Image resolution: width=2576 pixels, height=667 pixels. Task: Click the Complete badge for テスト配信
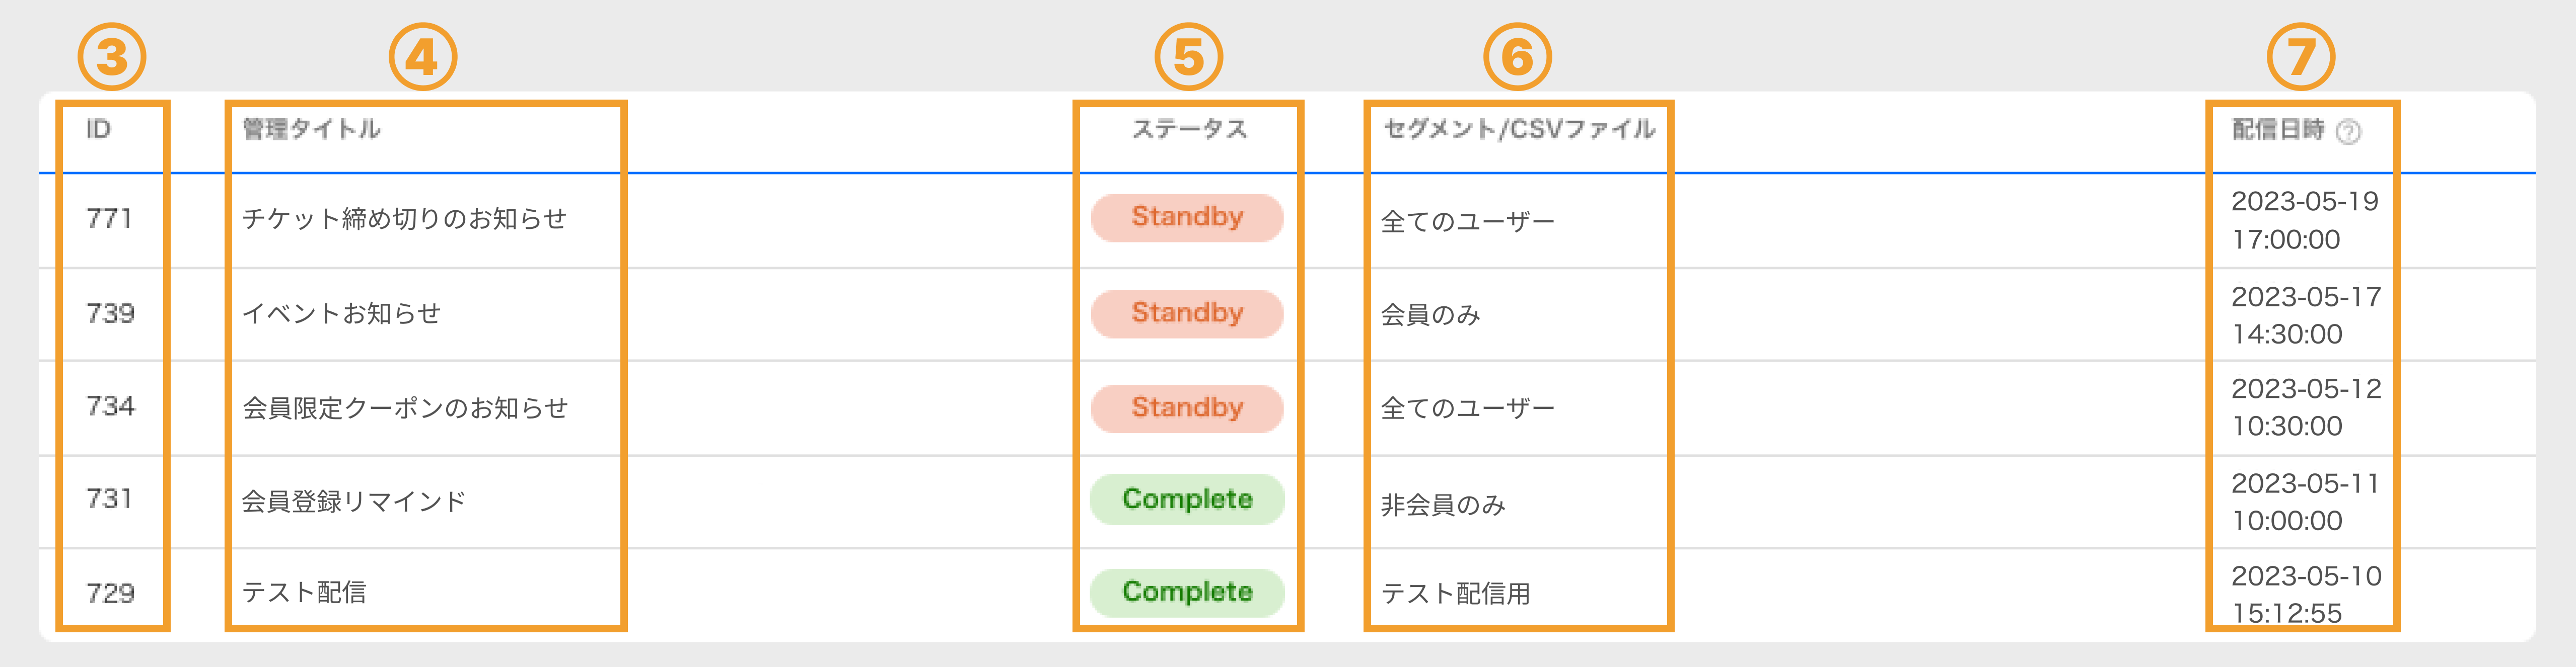(1187, 592)
